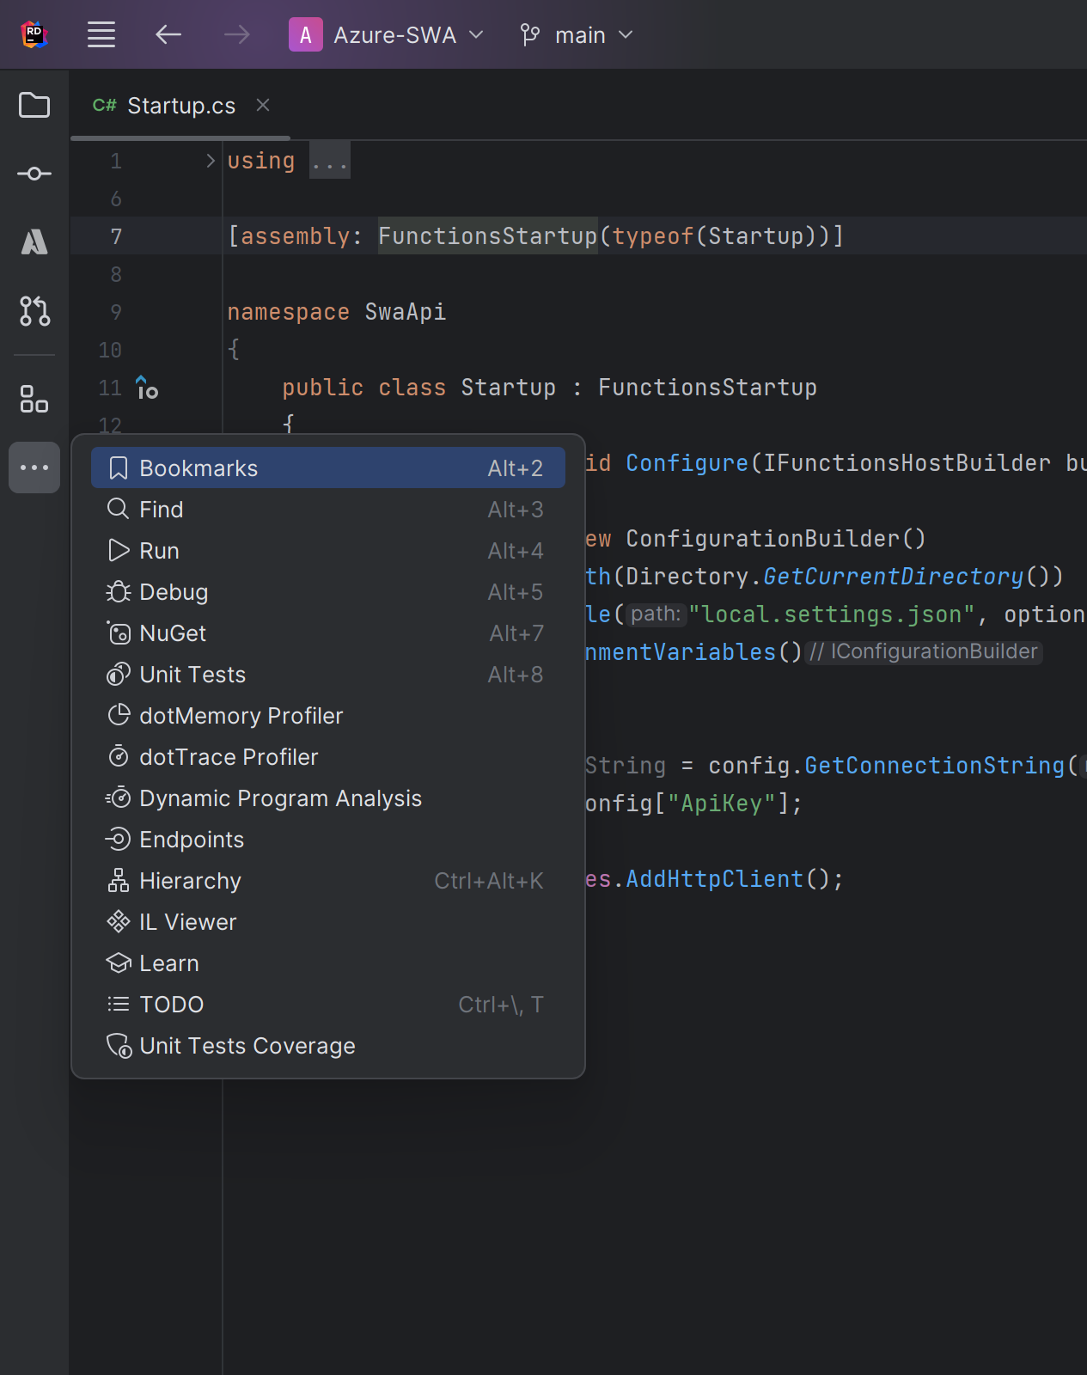Click the IConfigurationBuilder inlay hint
Viewport: 1087px width, 1375px height.
pyautogui.click(x=924, y=651)
